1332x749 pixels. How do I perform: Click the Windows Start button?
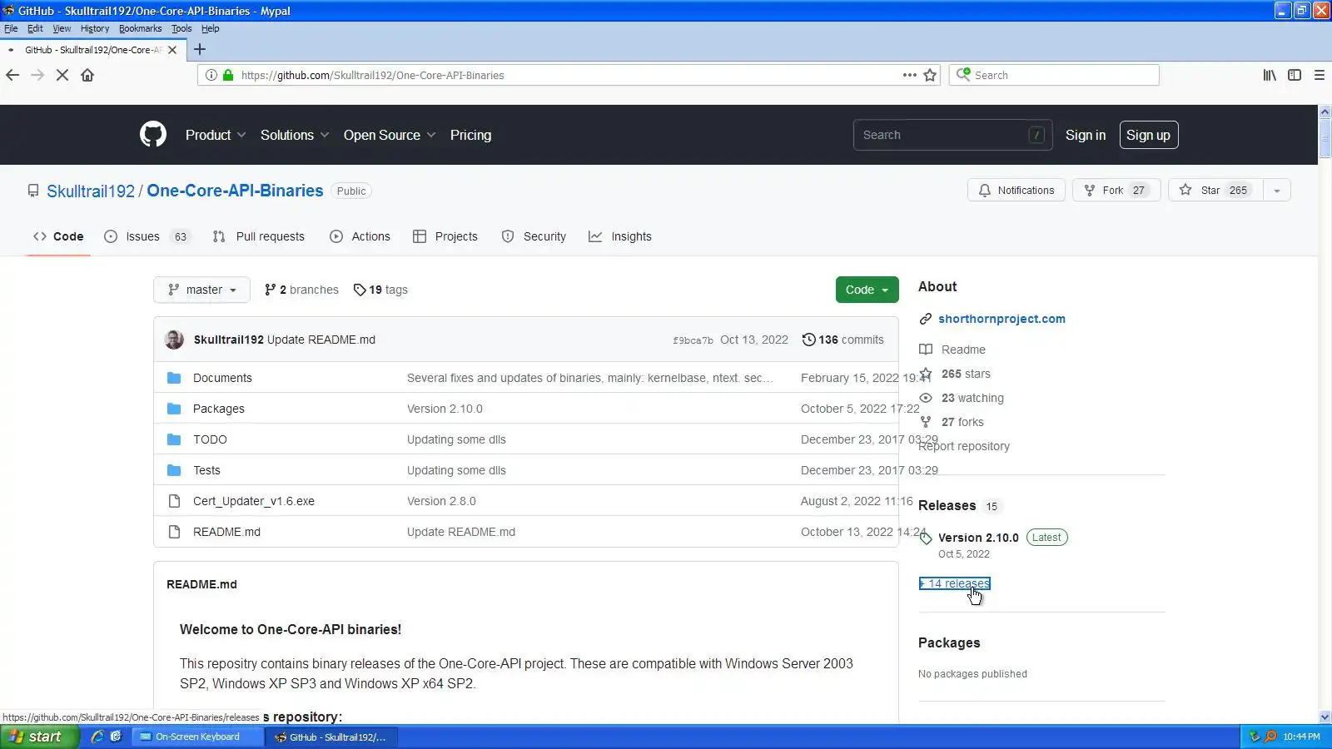click(39, 737)
